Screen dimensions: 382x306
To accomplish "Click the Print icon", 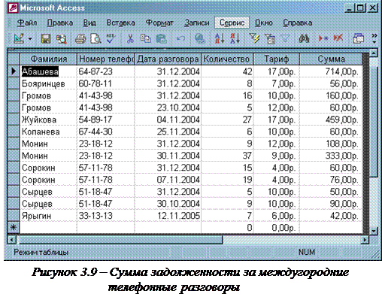I will tap(80, 39).
